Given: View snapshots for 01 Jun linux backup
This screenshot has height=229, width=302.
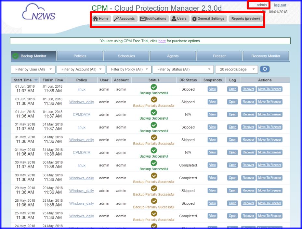Looking at the screenshot, I should pyautogui.click(x=212, y=89).
